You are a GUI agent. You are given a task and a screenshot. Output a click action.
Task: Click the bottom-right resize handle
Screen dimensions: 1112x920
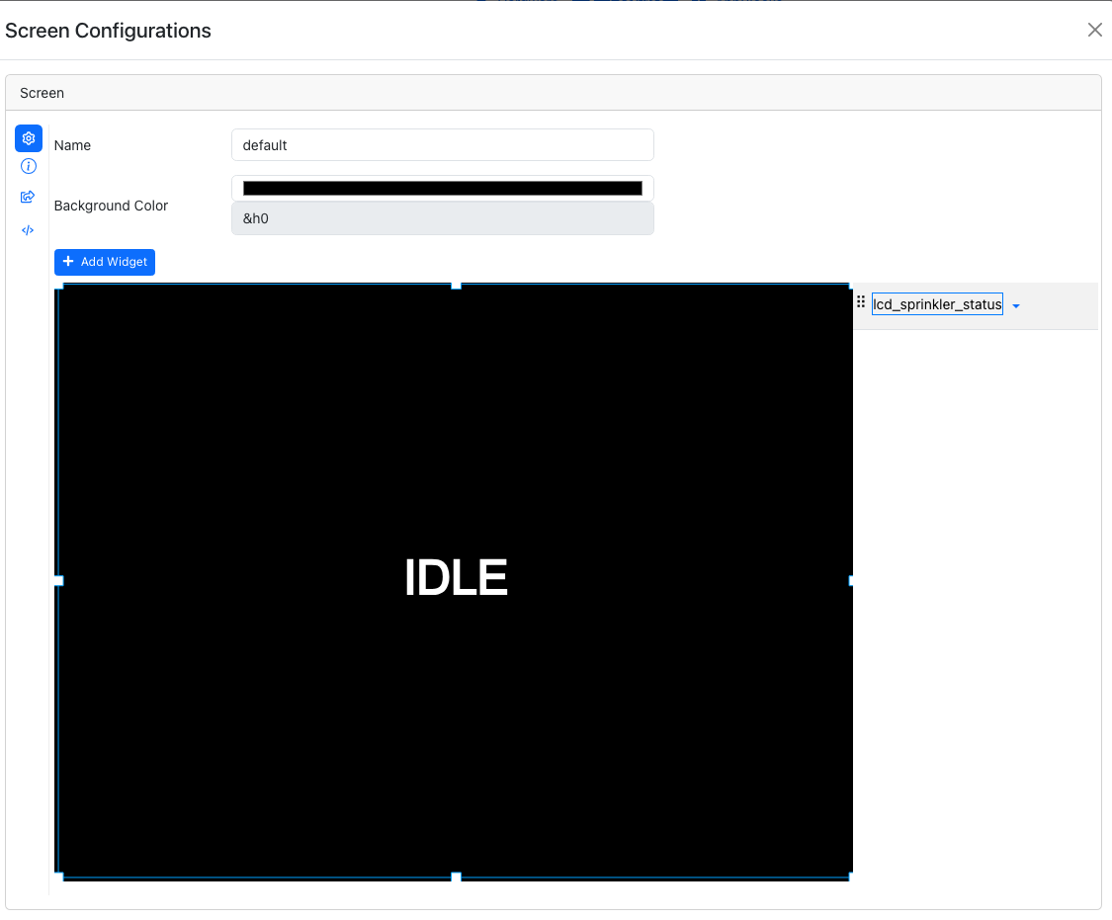850,876
